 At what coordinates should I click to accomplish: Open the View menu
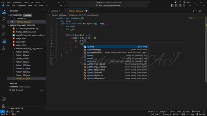(x=30, y=5)
